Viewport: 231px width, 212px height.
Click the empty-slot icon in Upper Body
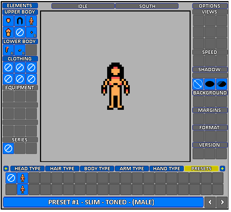(20, 32)
